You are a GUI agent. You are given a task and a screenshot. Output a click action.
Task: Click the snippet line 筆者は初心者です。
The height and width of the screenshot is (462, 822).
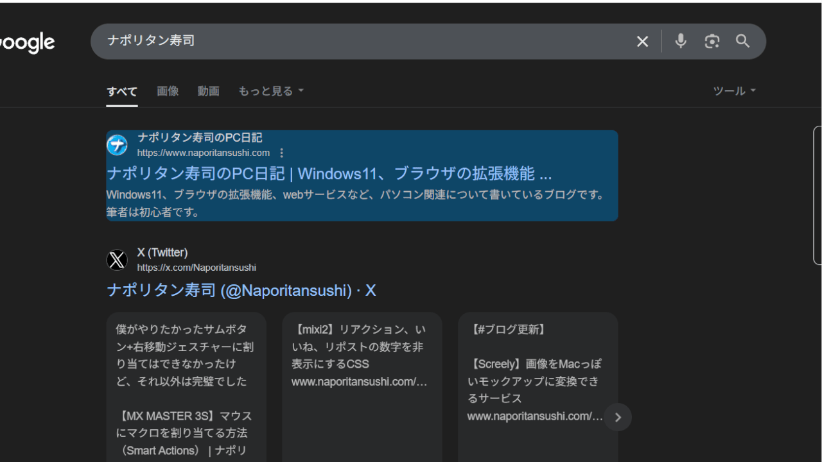[x=153, y=212]
